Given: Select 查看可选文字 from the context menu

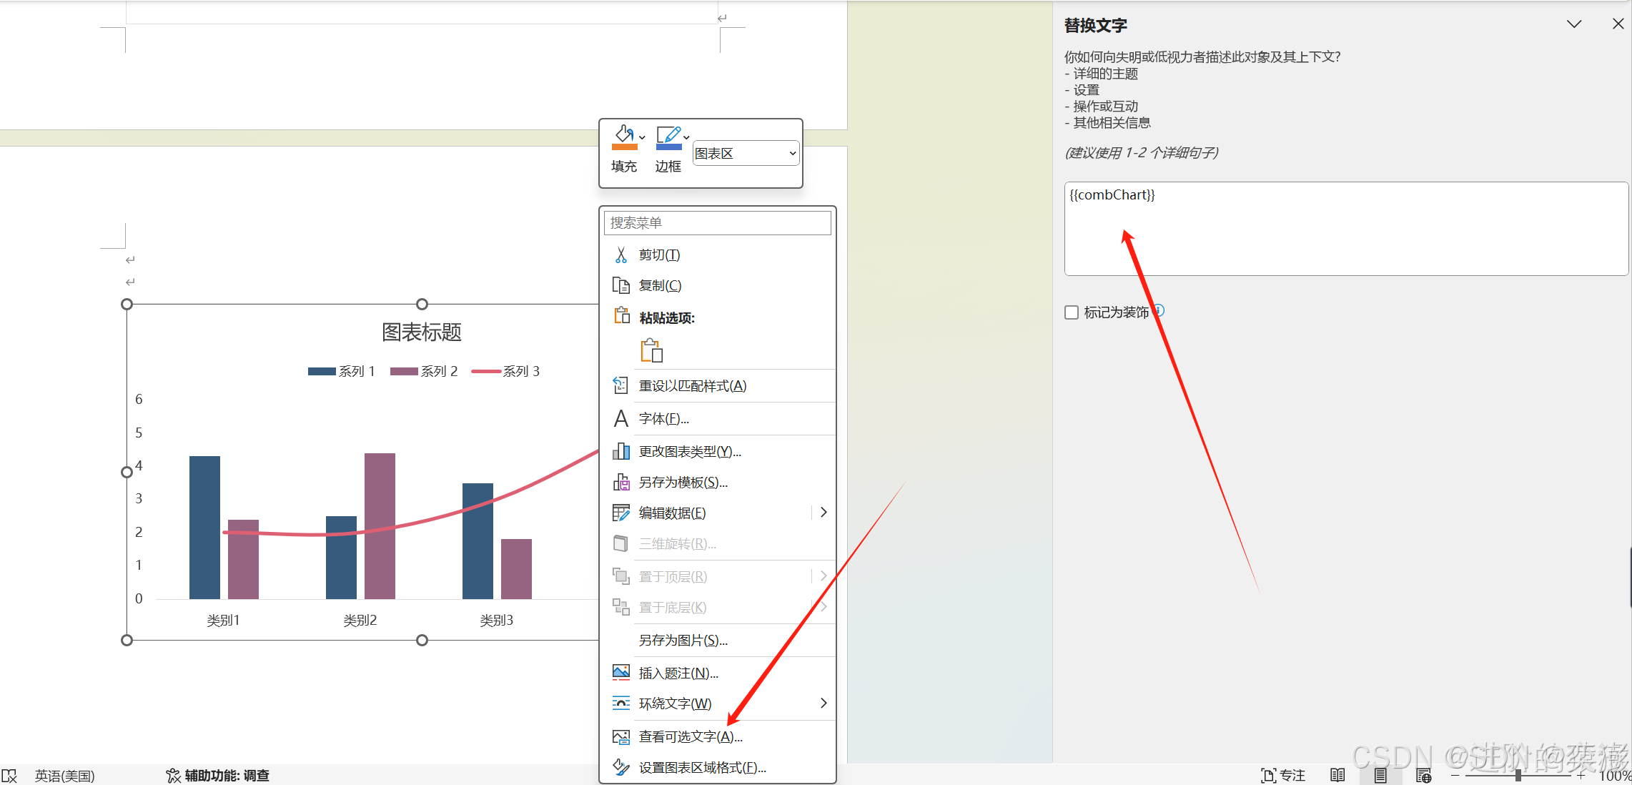Looking at the screenshot, I should coord(688,736).
